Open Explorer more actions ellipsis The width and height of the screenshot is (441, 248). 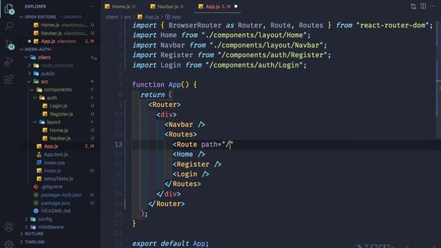(92, 6)
